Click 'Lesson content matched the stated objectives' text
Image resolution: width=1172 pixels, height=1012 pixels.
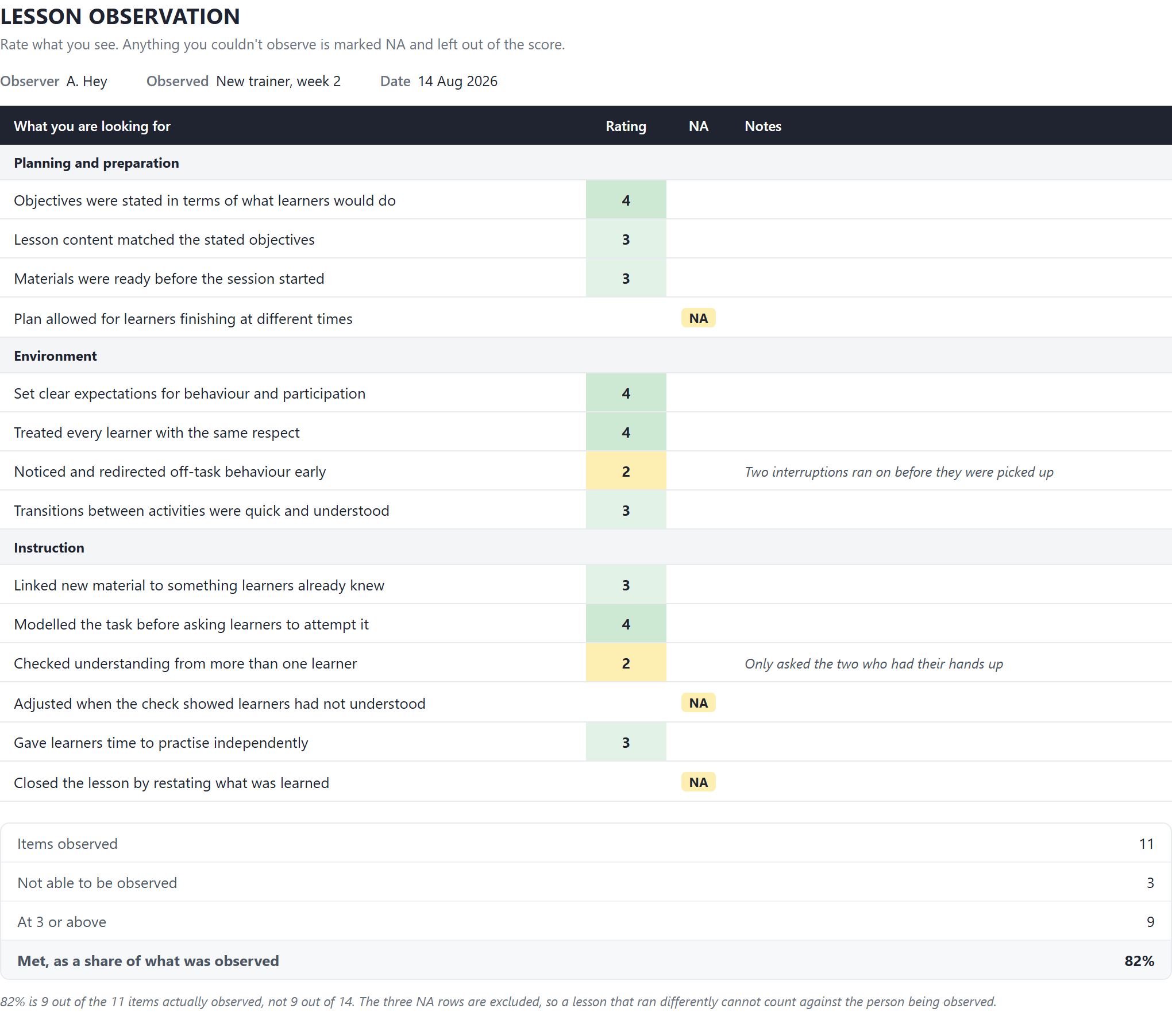pyautogui.click(x=164, y=239)
